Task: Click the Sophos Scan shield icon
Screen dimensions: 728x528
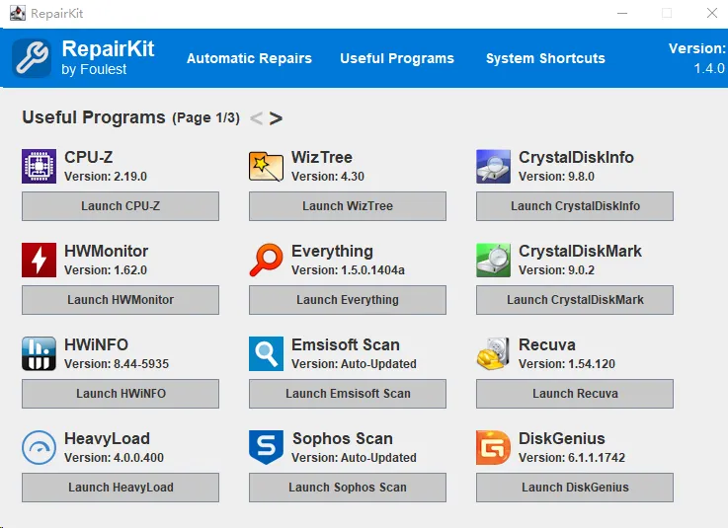Action: (x=266, y=447)
